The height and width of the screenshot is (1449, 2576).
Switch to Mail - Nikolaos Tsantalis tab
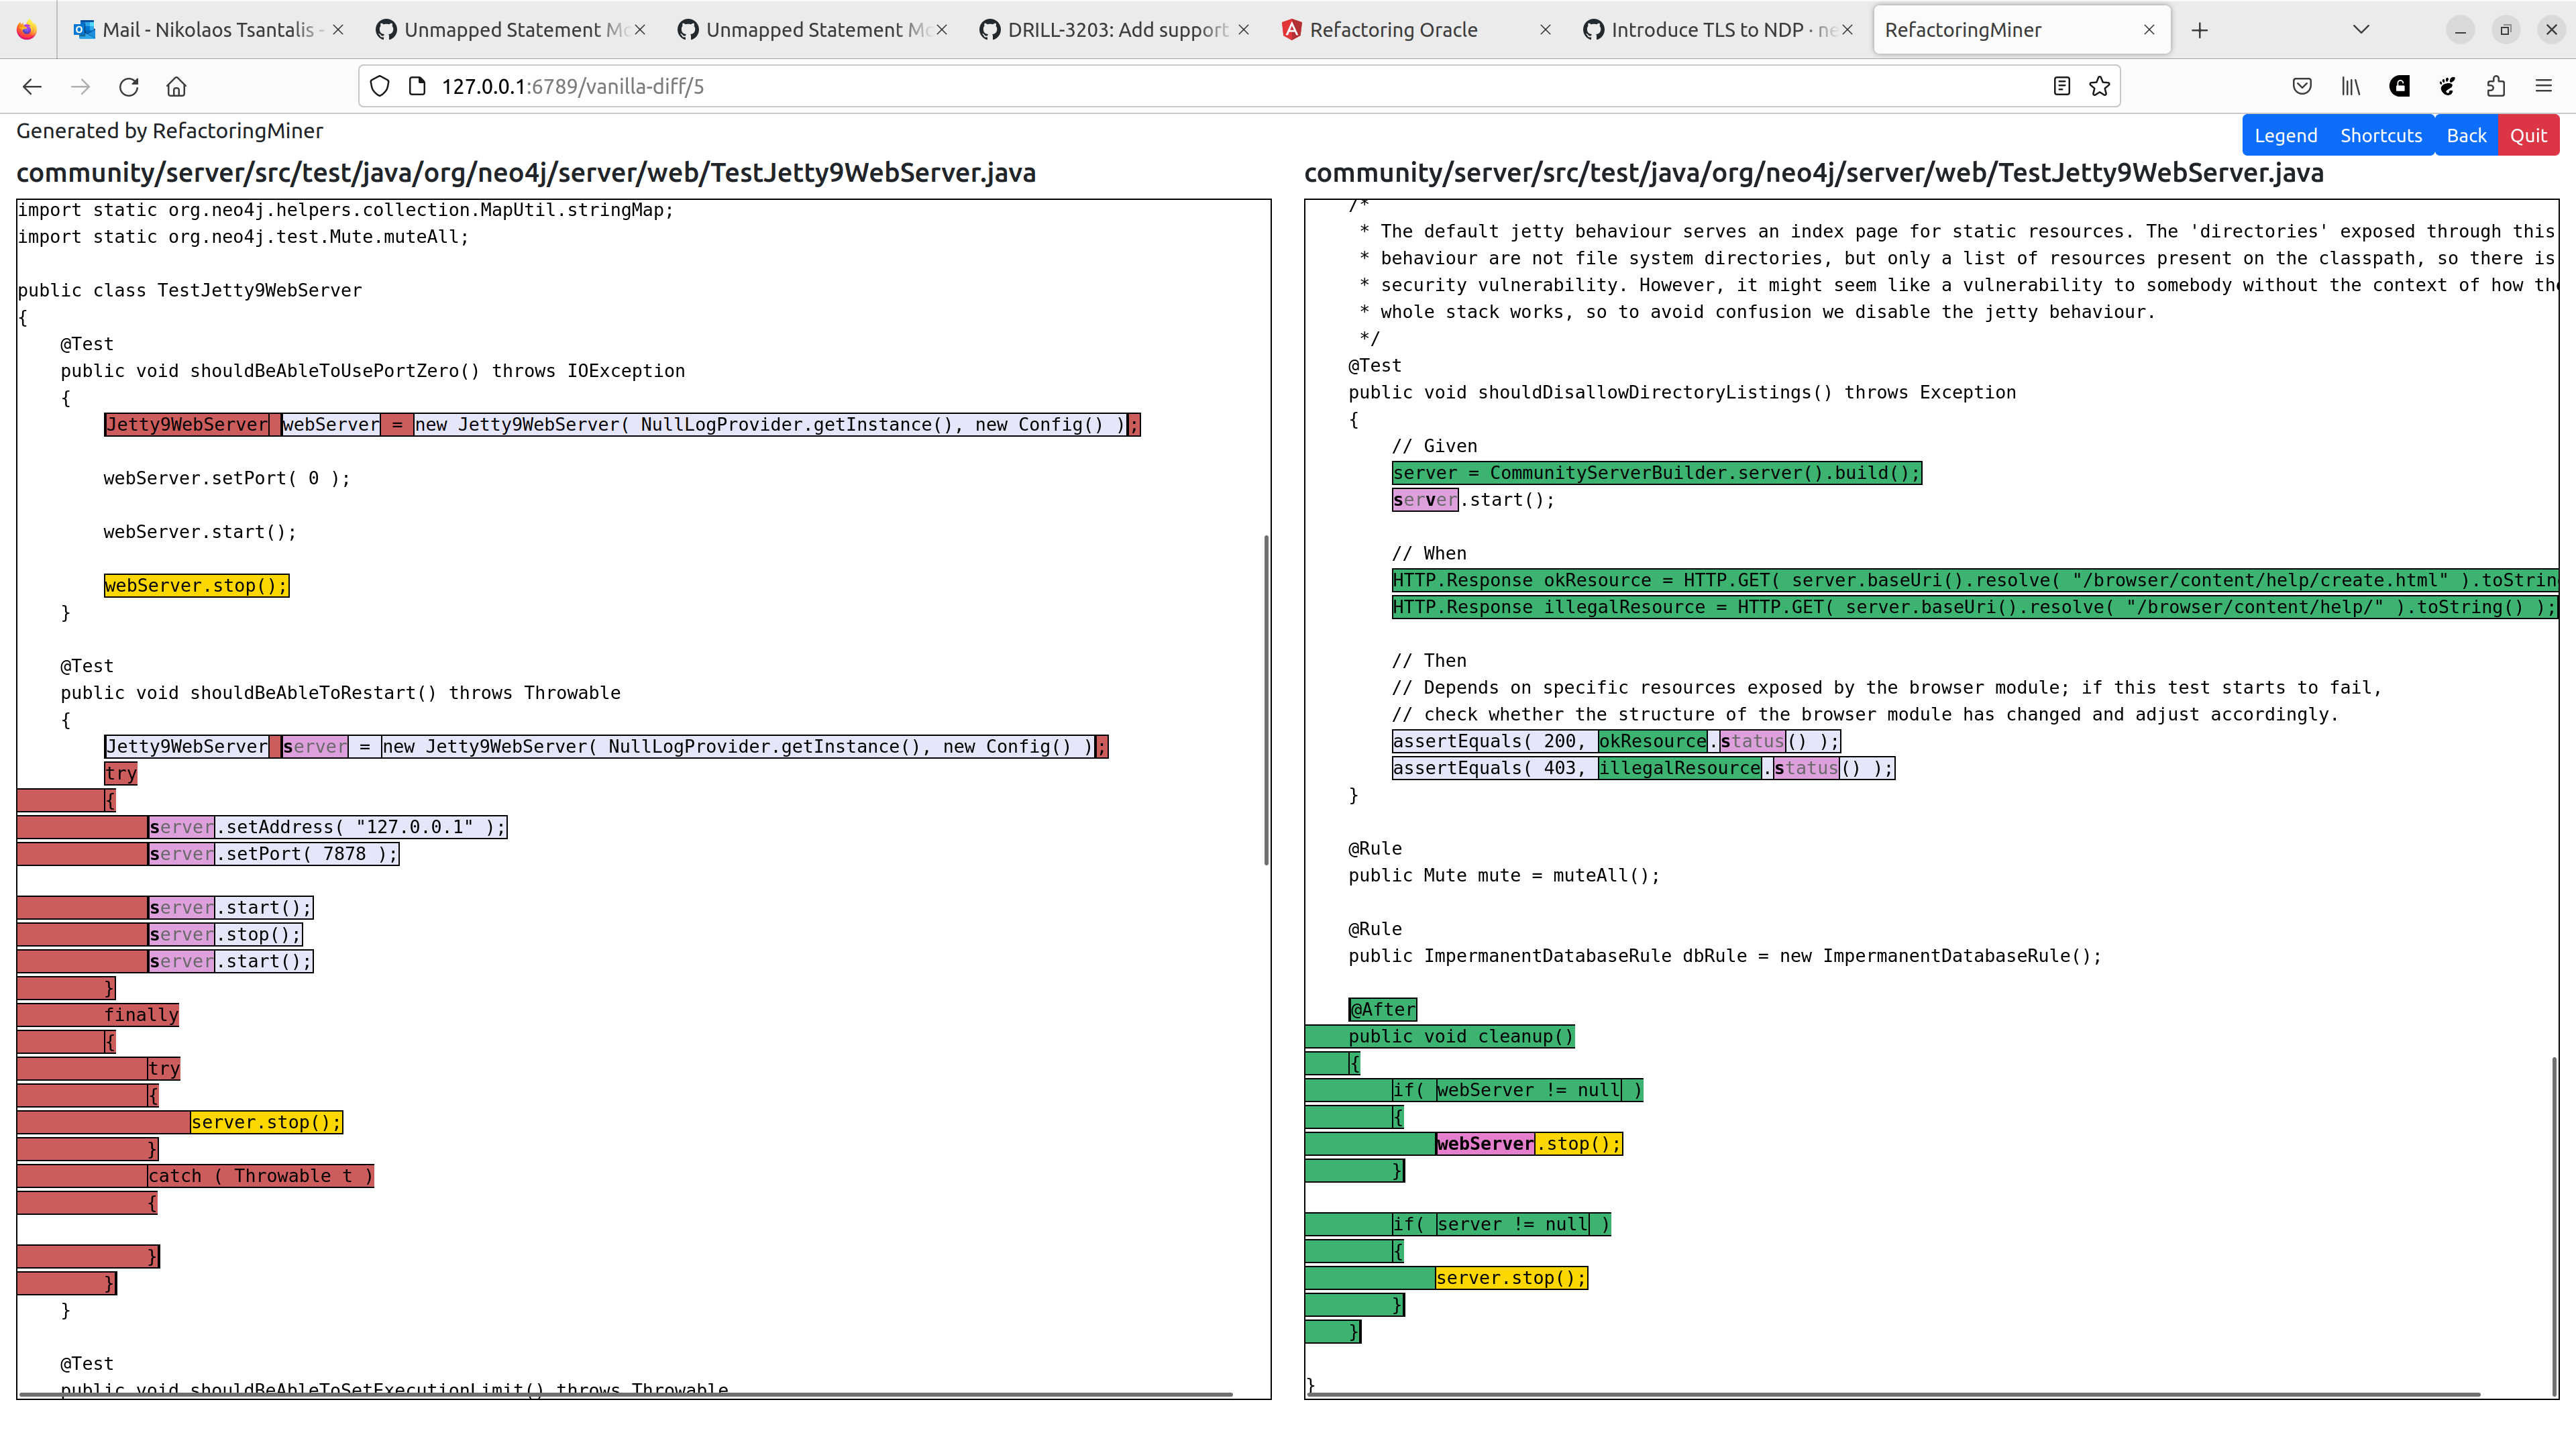click(208, 30)
